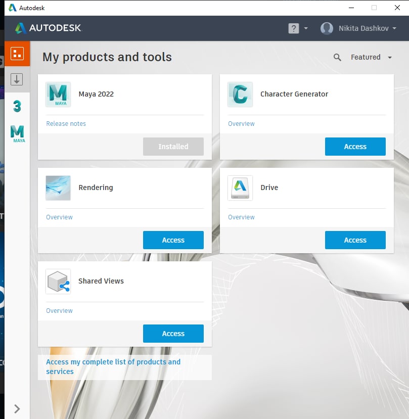Expand the sidebar with the chevron arrow
Viewport: 409px width, 419px height.
click(17, 408)
